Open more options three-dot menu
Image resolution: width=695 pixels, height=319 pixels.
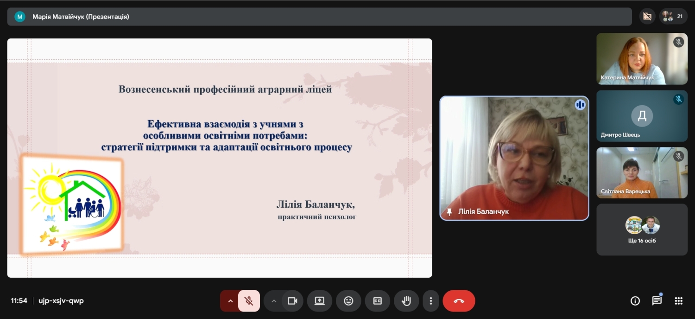(x=431, y=301)
